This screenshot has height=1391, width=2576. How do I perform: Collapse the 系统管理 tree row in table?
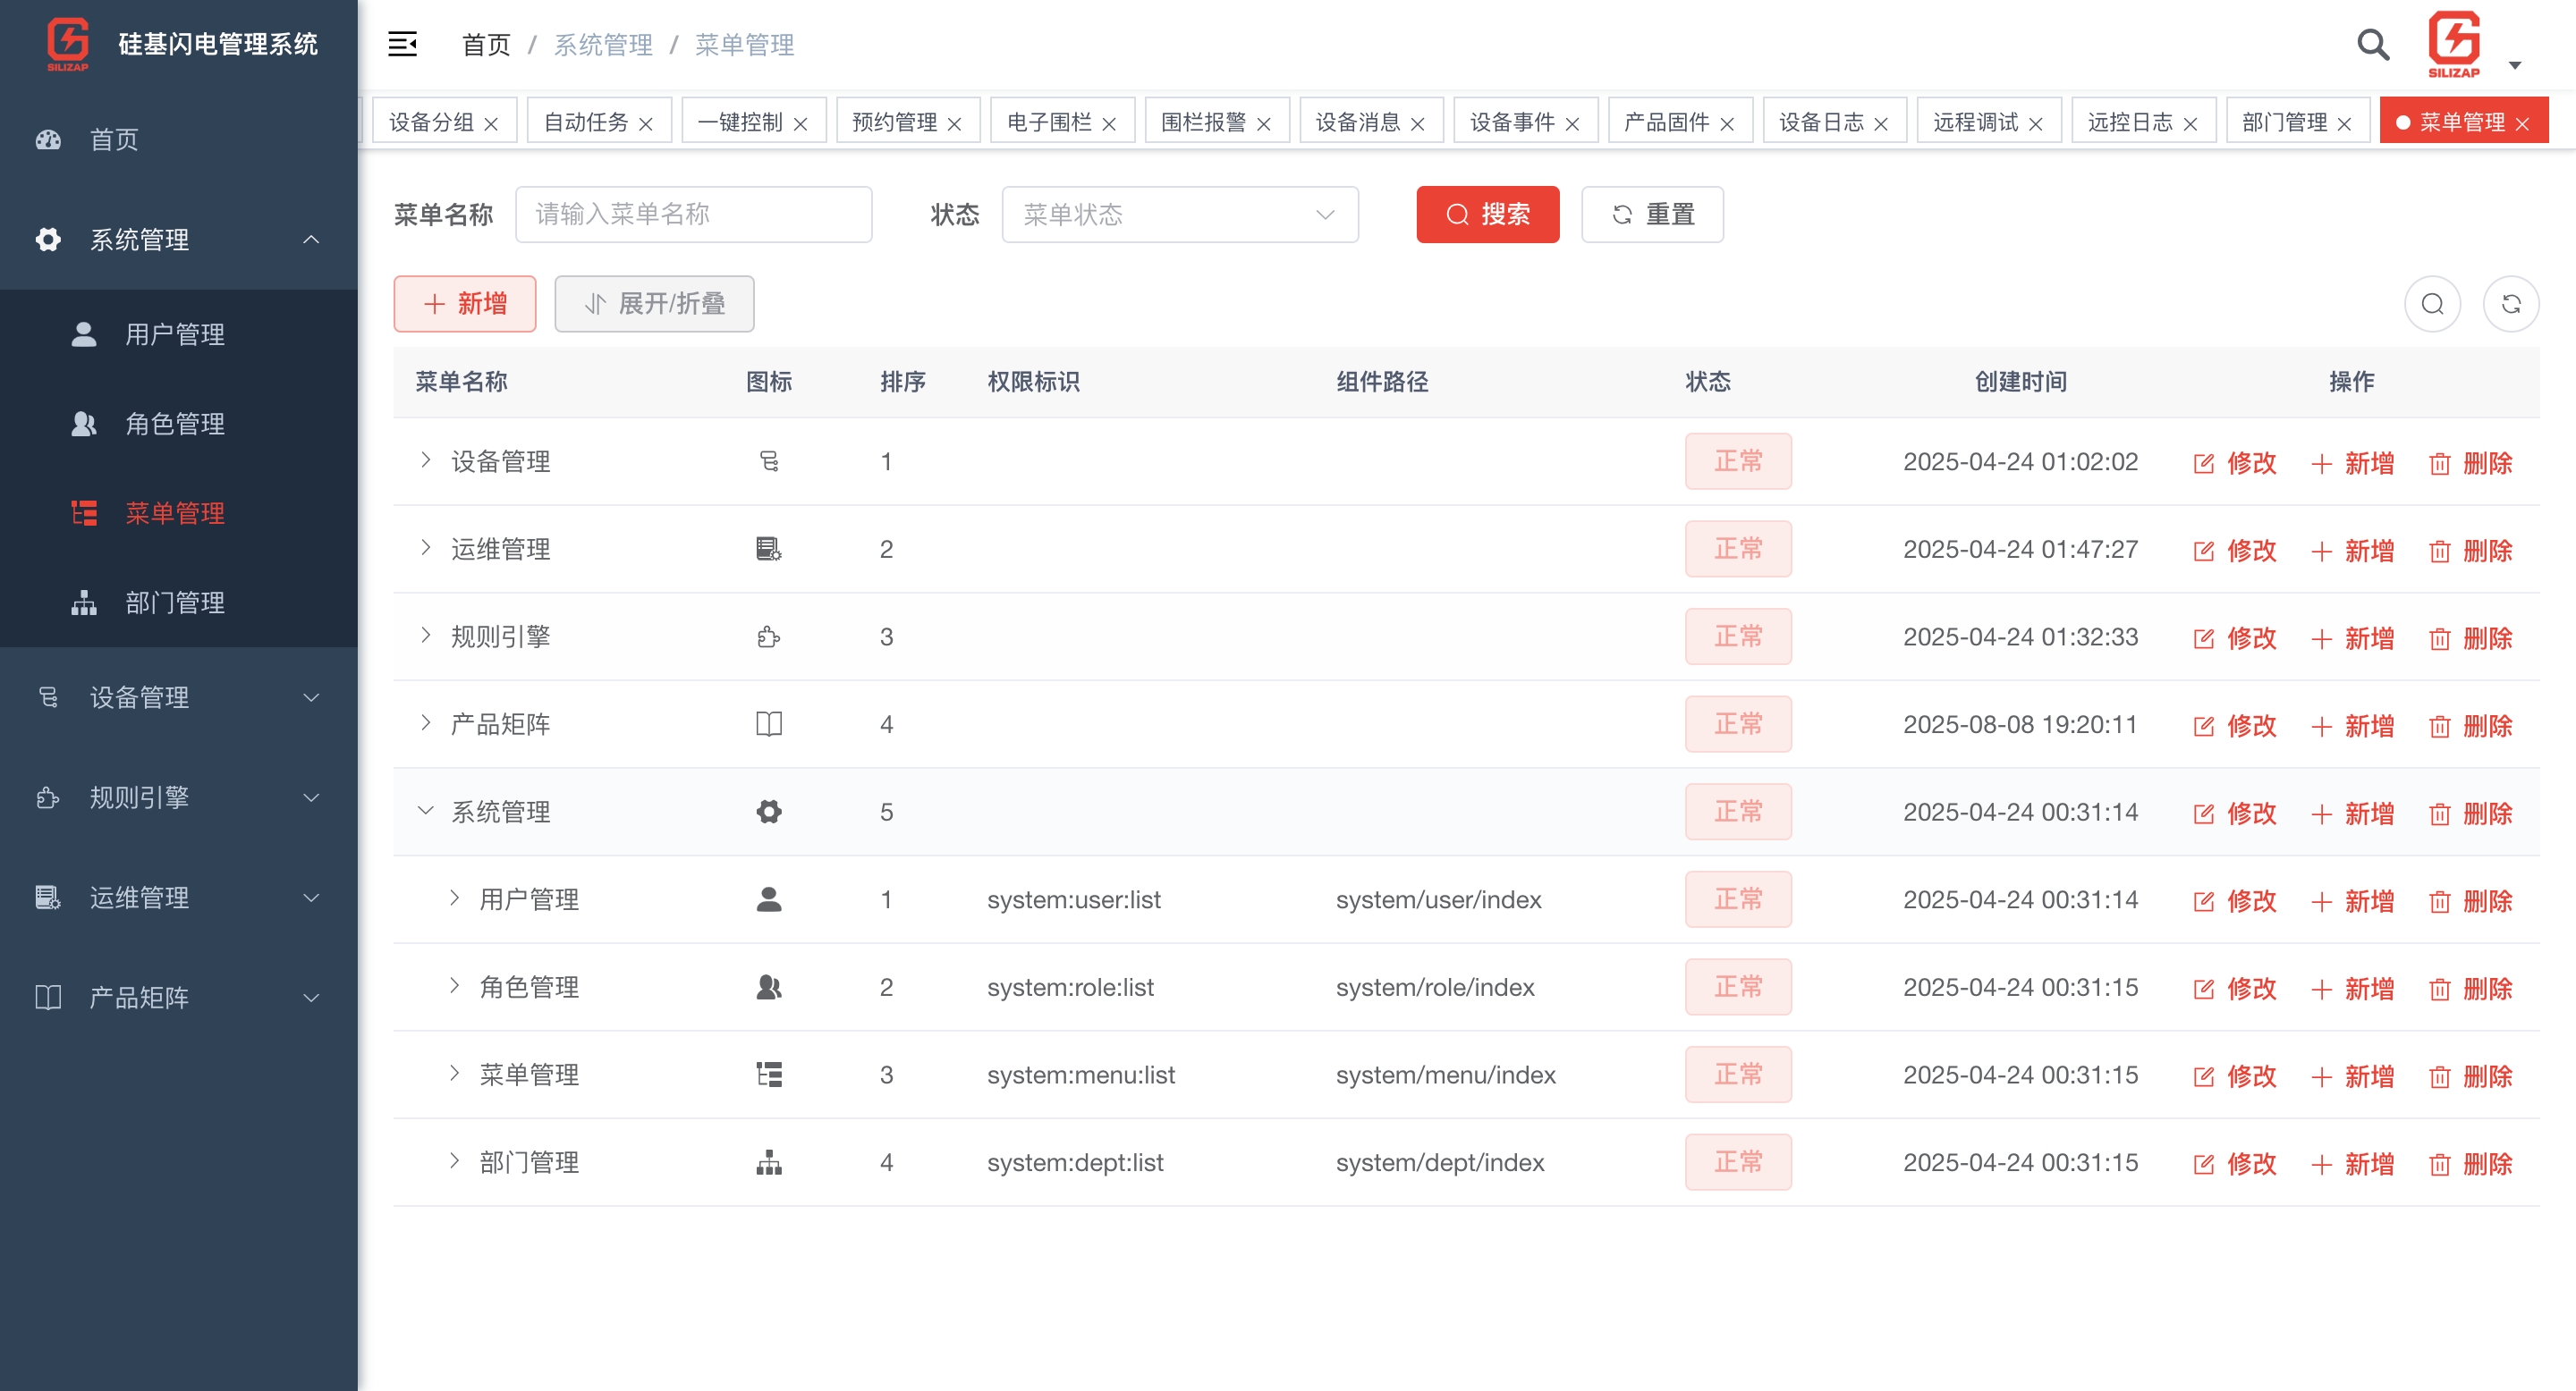pyautogui.click(x=426, y=811)
